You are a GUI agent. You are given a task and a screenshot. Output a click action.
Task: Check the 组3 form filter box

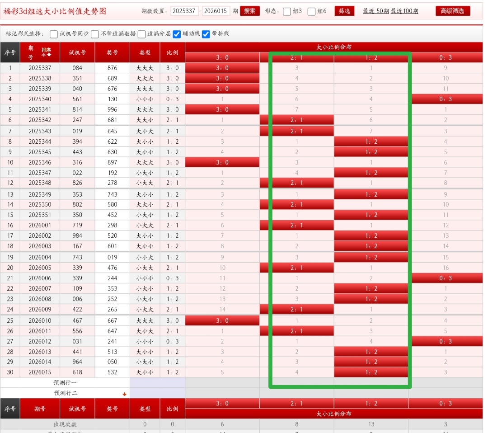coord(287,12)
